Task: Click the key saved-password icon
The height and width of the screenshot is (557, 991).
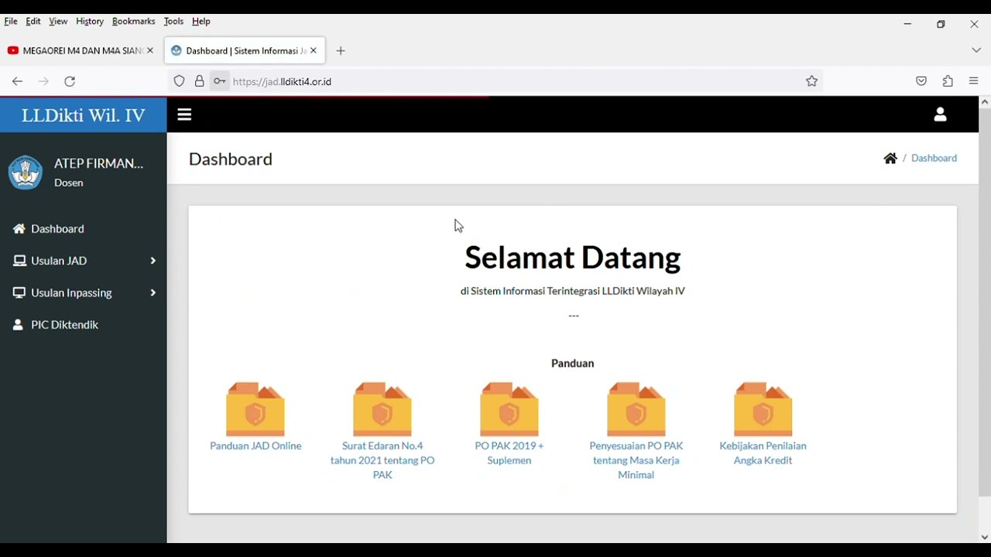Action: [220, 81]
